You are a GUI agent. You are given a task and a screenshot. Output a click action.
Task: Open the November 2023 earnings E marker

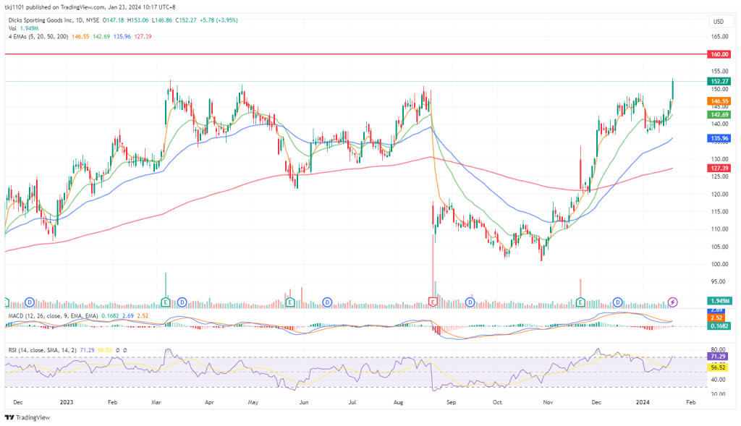pyautogui.click(x=580, y=302)
